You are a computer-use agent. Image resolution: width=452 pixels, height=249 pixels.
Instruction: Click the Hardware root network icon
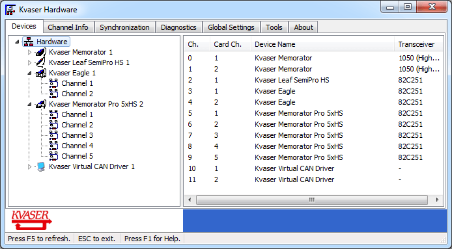[x=28, y=42]
